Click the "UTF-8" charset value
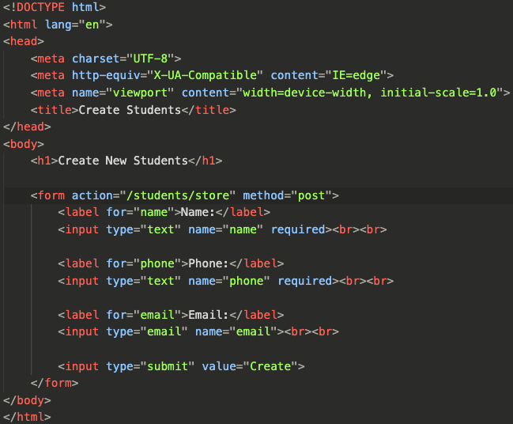Image resolution: width=513 pixels, height=424 pixels. [150, 59]
